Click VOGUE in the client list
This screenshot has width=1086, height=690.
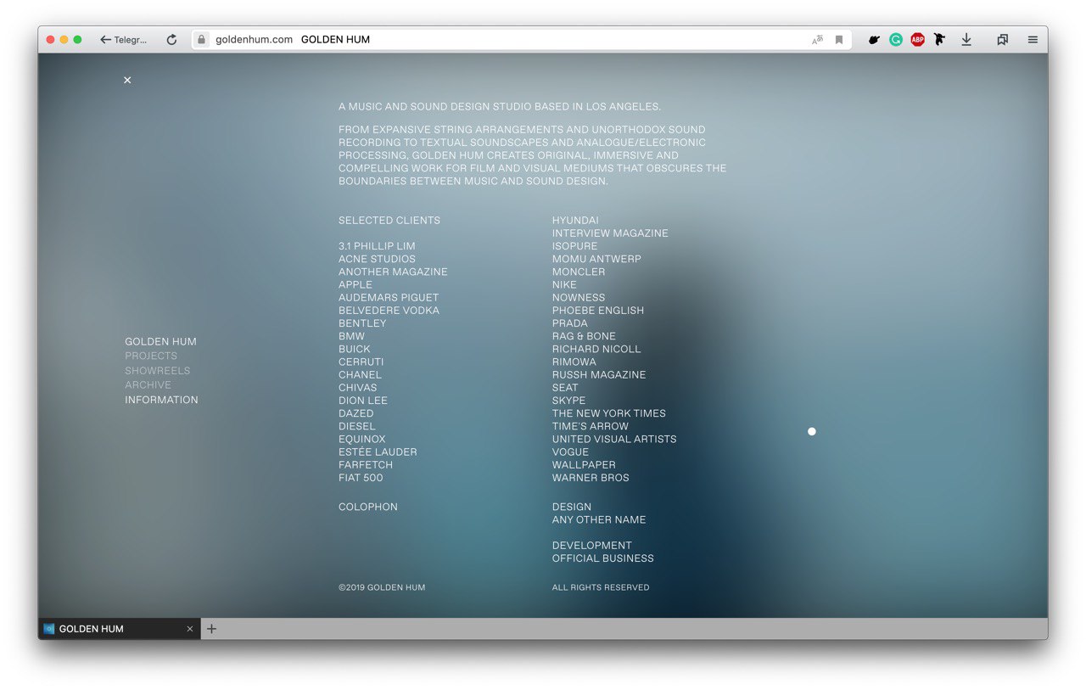click(570, 452)
